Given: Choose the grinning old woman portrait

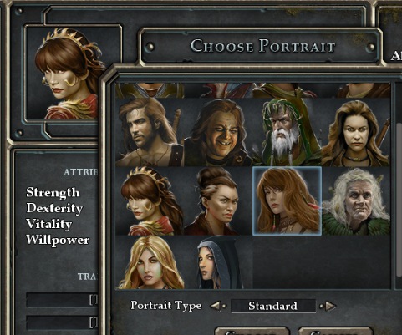Looking at the screenshot, I should pyautogui.click(x=218, y=133).
